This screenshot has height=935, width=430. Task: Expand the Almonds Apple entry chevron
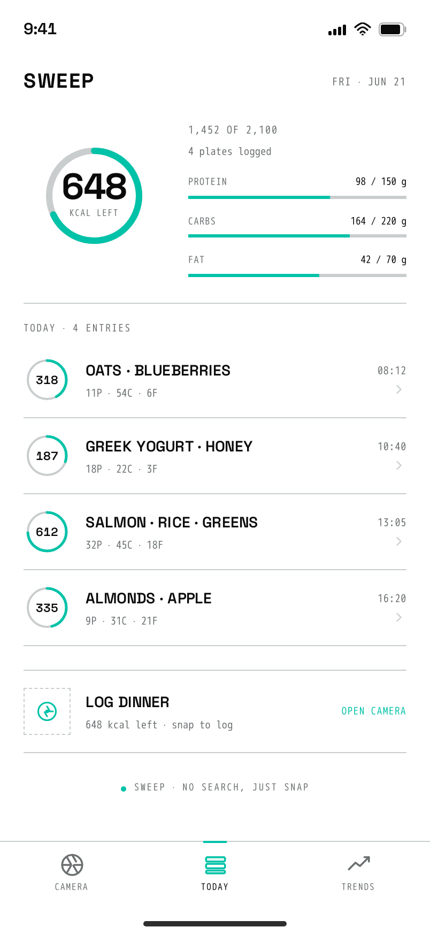click(x=399, y=617)
